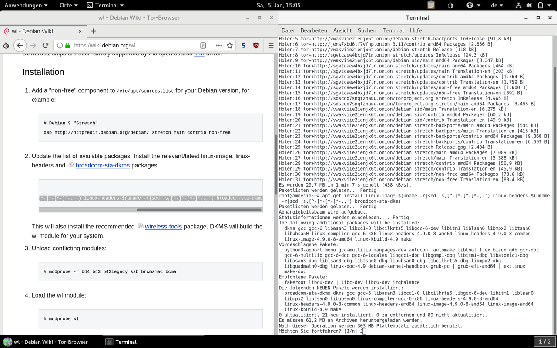The height and width of the screenshot is (348, 557).
Task: Open page actions three-dot menu
Action: tap(219, 45)
